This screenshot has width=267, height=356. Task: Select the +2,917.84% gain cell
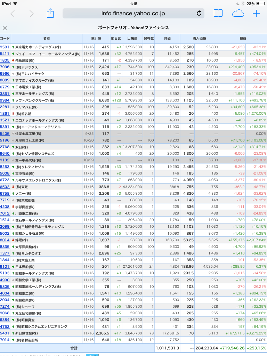pos(256,240)
